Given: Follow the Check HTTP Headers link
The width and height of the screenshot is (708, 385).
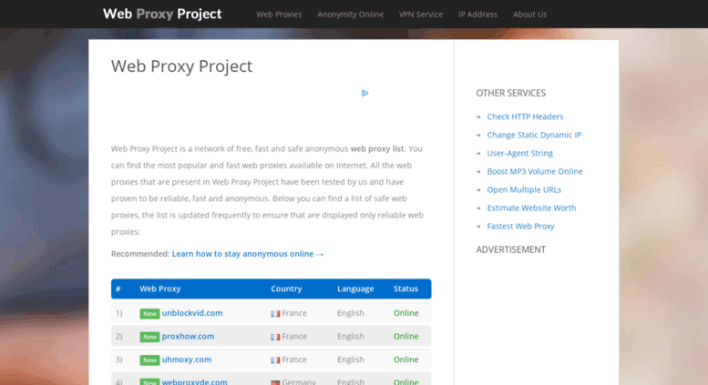Looking at the screenshot, I should [525, 117].
